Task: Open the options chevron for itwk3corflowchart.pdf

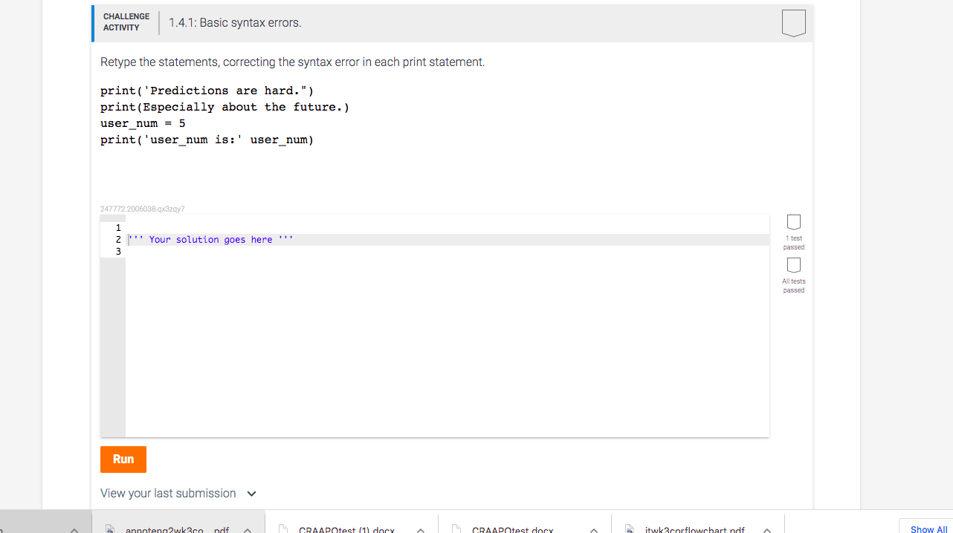Action: click(766, 529)
